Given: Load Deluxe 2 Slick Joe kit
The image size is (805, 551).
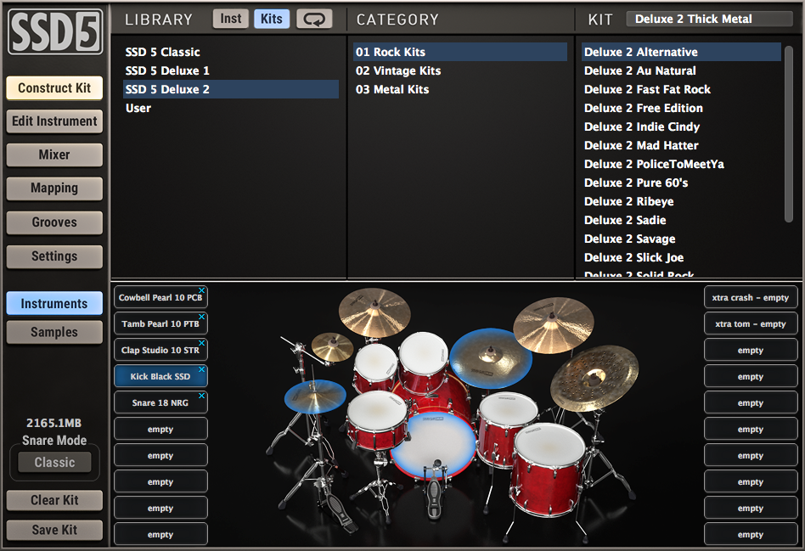Looking at the screenshot, I should [681, 257].
